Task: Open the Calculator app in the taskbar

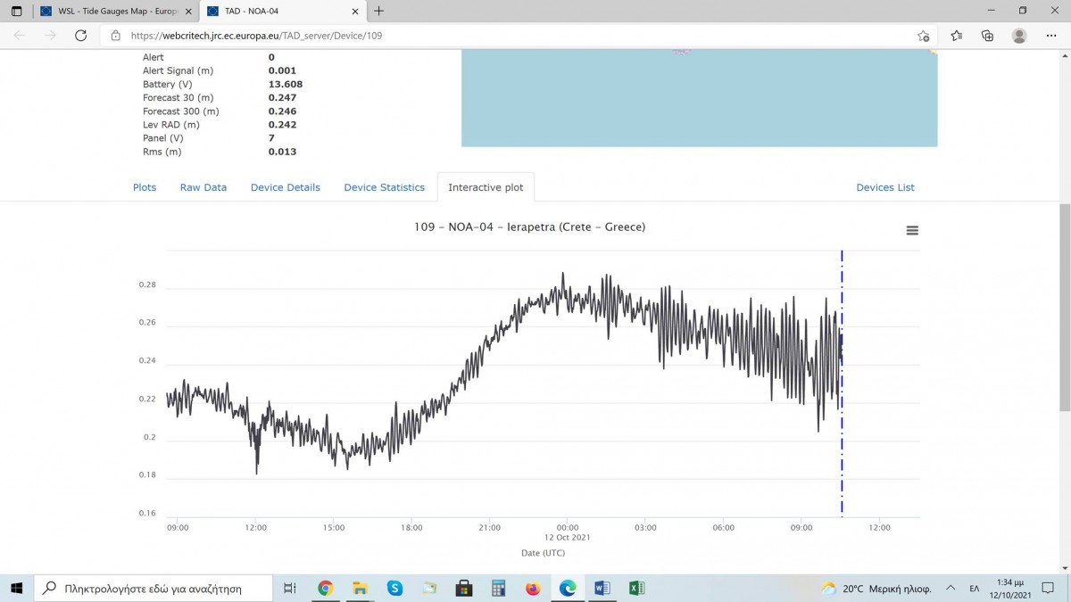Action: (498, 589)
